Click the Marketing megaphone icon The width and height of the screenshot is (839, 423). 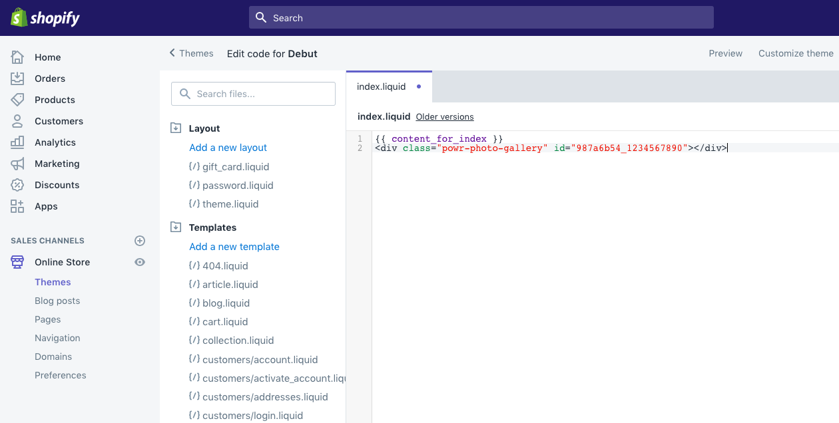[x=17, y=164]
